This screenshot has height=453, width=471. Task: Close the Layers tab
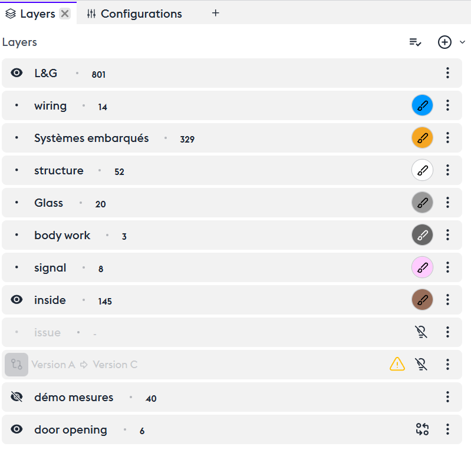click(x=65, y=14)
